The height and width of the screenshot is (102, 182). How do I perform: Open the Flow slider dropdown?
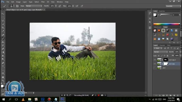tap(73, 6)
